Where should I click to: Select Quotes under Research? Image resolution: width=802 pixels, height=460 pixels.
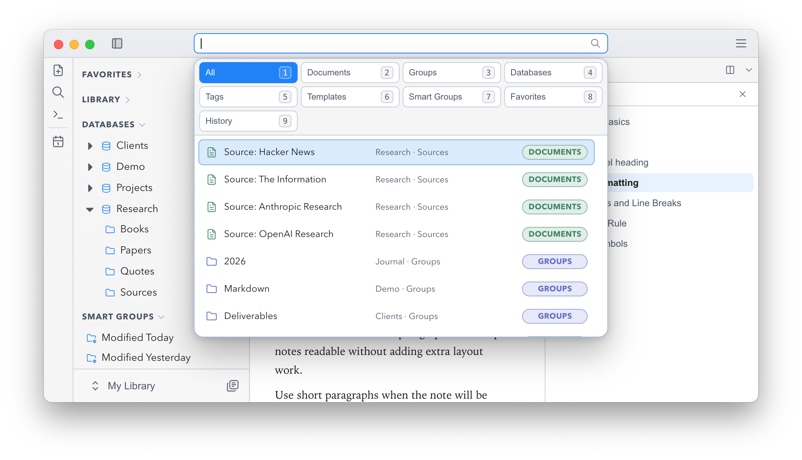click(x=137, y=271)
